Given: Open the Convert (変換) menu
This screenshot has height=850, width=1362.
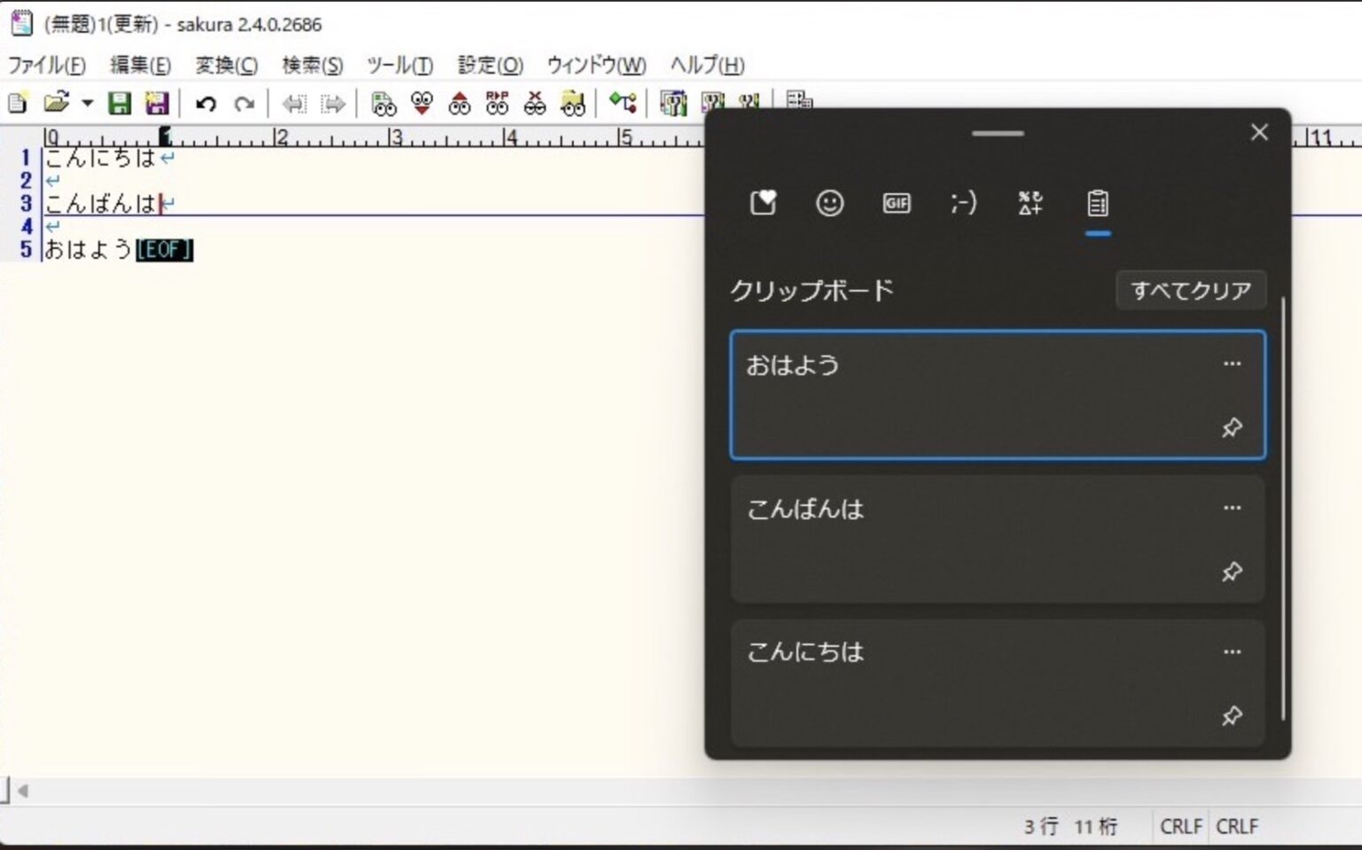Looking at the screenshot, I should pyautogui.click(x=226, y=65).
